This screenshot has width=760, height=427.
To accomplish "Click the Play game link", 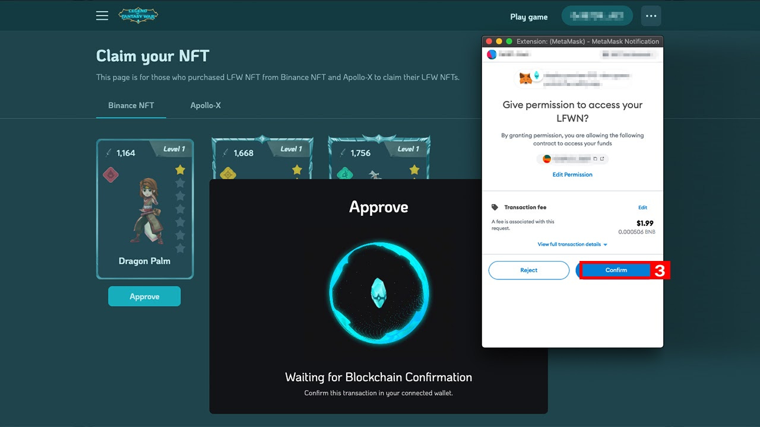I will pos(529,17).
